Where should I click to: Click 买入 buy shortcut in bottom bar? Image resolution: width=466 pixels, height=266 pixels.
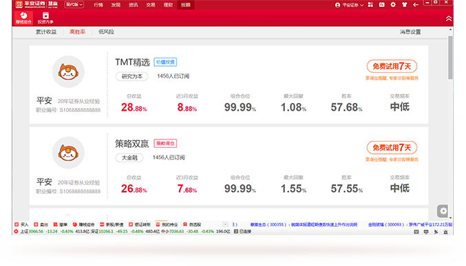(x=22, y=225)
